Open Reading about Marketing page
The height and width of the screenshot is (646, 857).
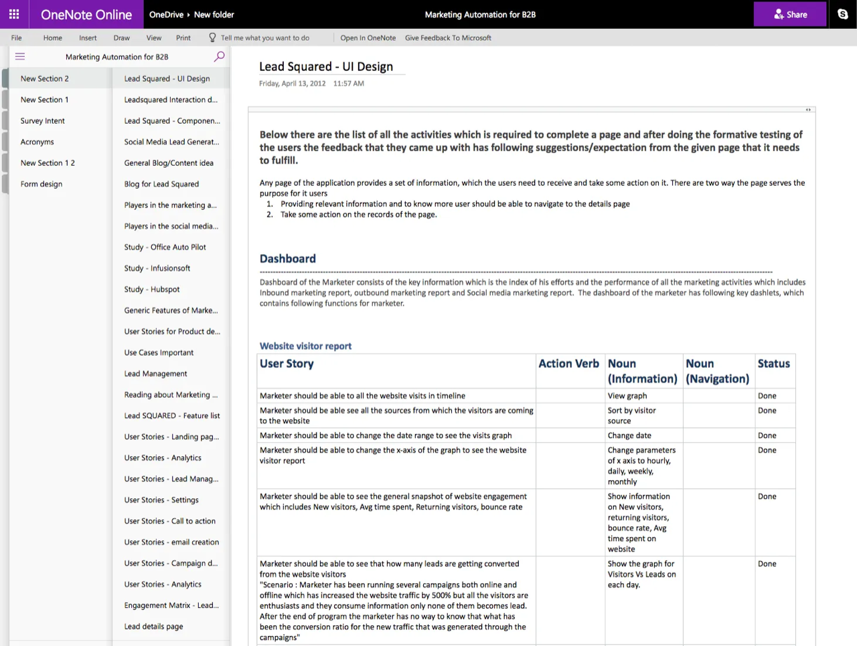pos(171,395)
